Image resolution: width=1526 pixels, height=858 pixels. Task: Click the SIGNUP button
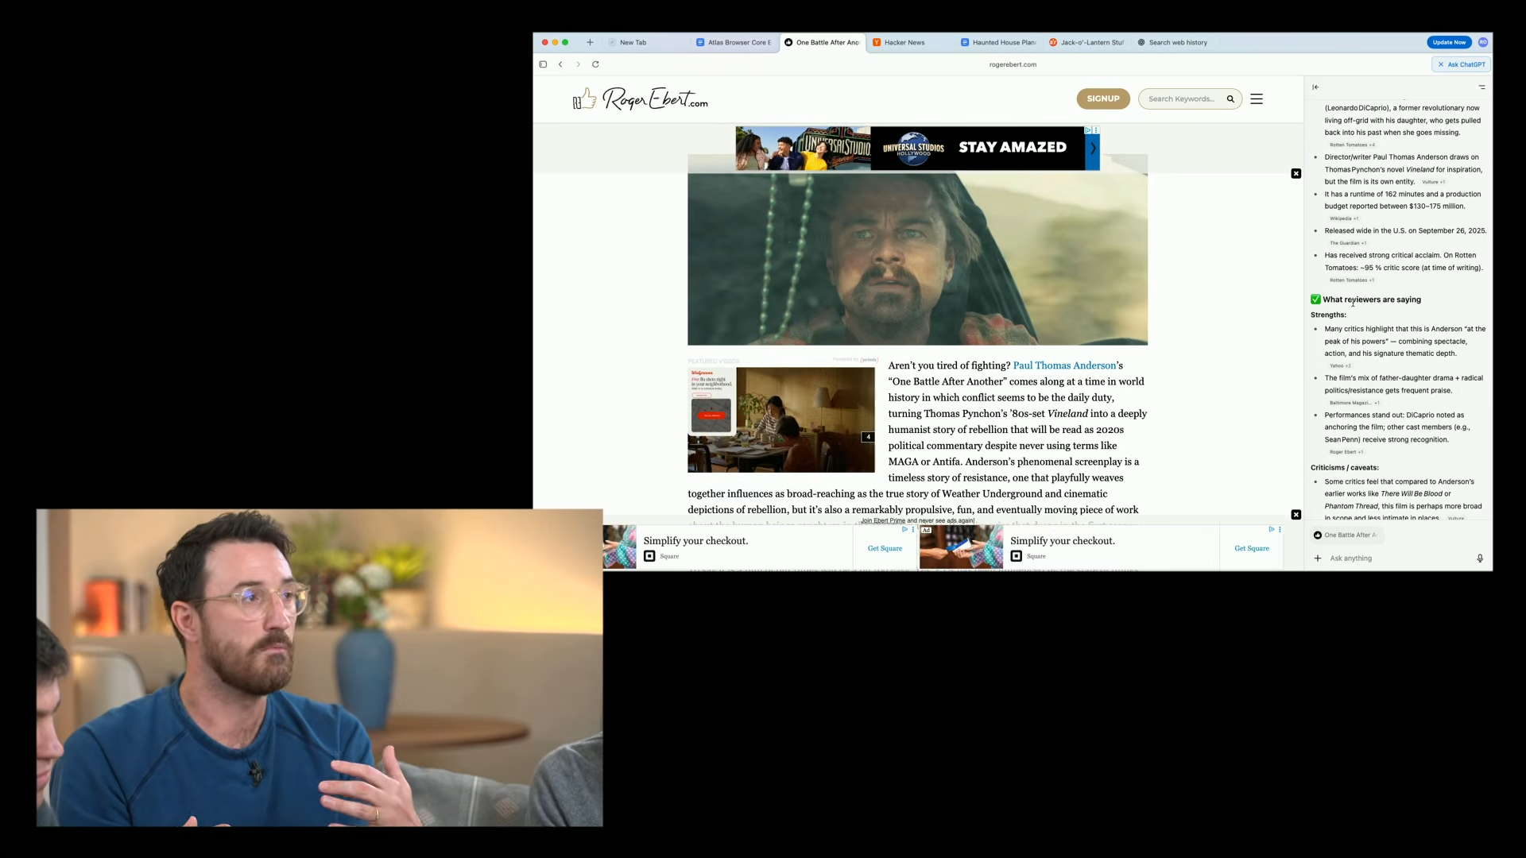coord(1102,99)
